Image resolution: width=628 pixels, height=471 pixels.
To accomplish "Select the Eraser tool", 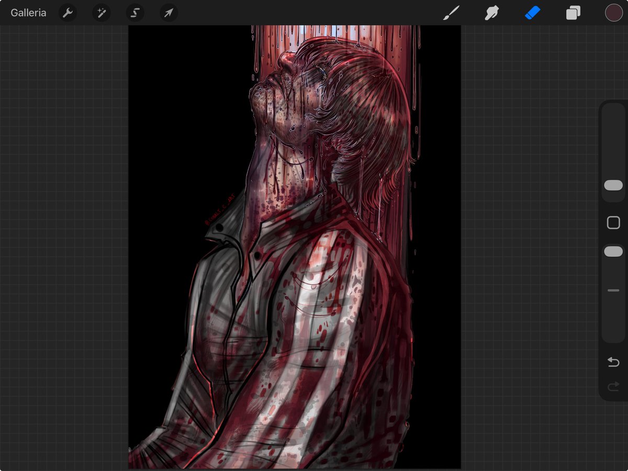I will pos(532,13).
